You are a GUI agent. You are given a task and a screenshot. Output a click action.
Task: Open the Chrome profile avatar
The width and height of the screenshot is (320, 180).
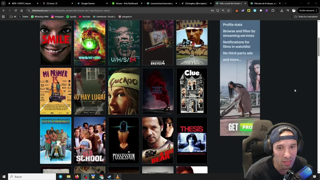294,10
